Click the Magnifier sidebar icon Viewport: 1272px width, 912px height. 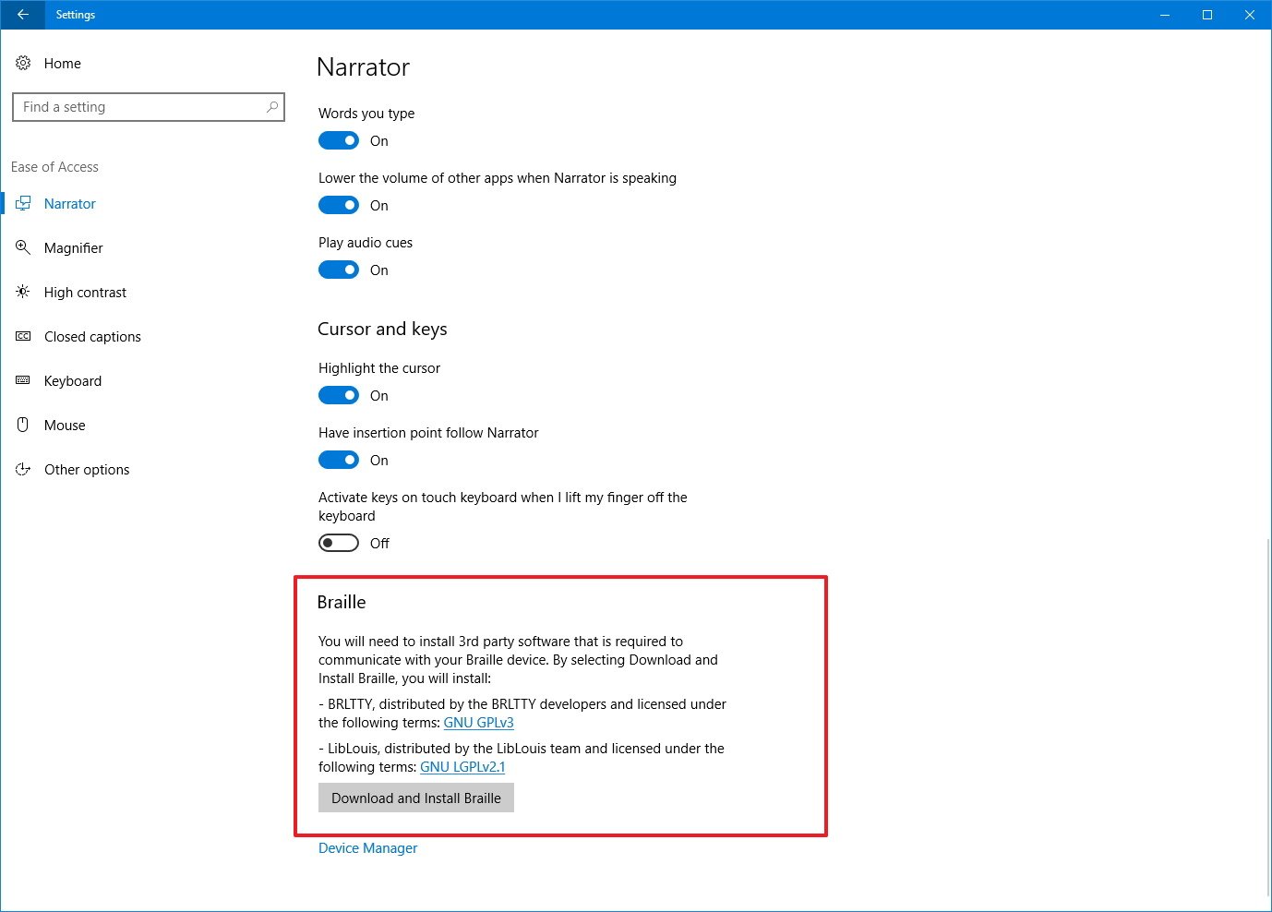point(23,248)
